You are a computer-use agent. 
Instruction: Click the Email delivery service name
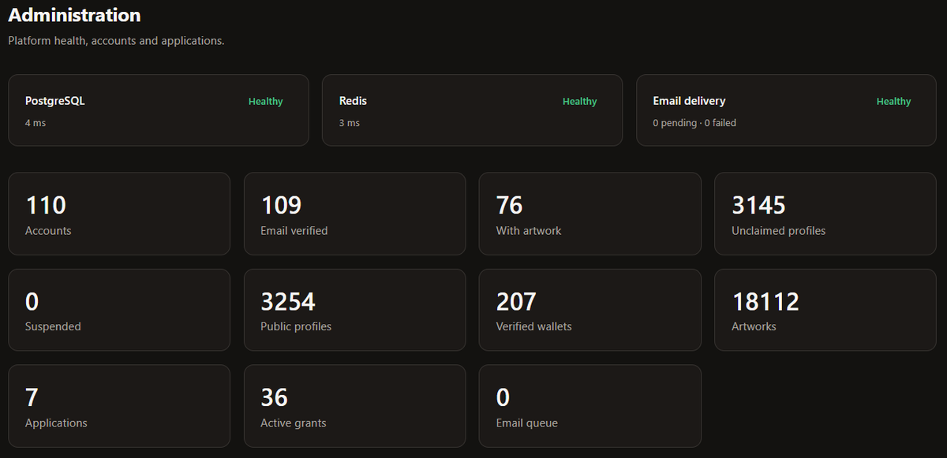coord(689,101)
